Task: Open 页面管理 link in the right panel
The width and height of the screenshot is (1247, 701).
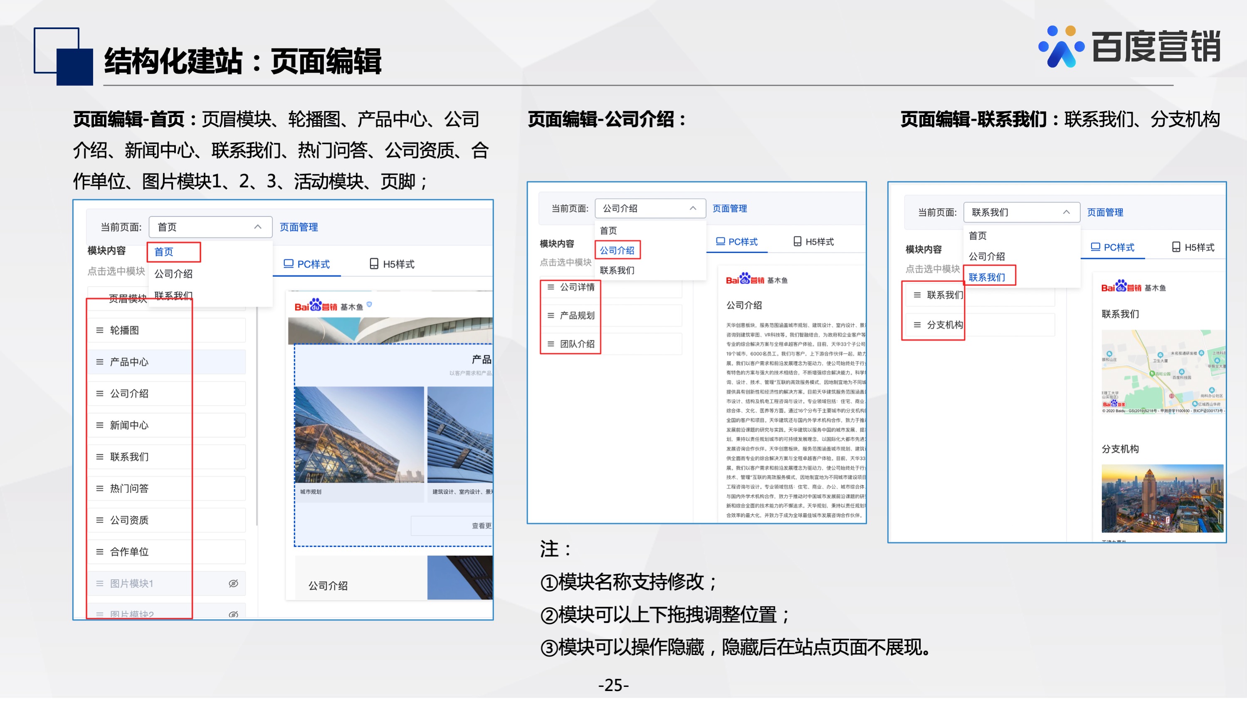Action: 1105,212
